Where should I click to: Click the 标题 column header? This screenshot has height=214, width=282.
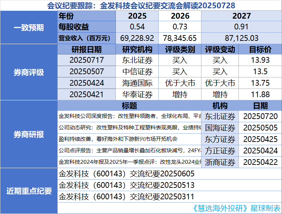point(129,105)
